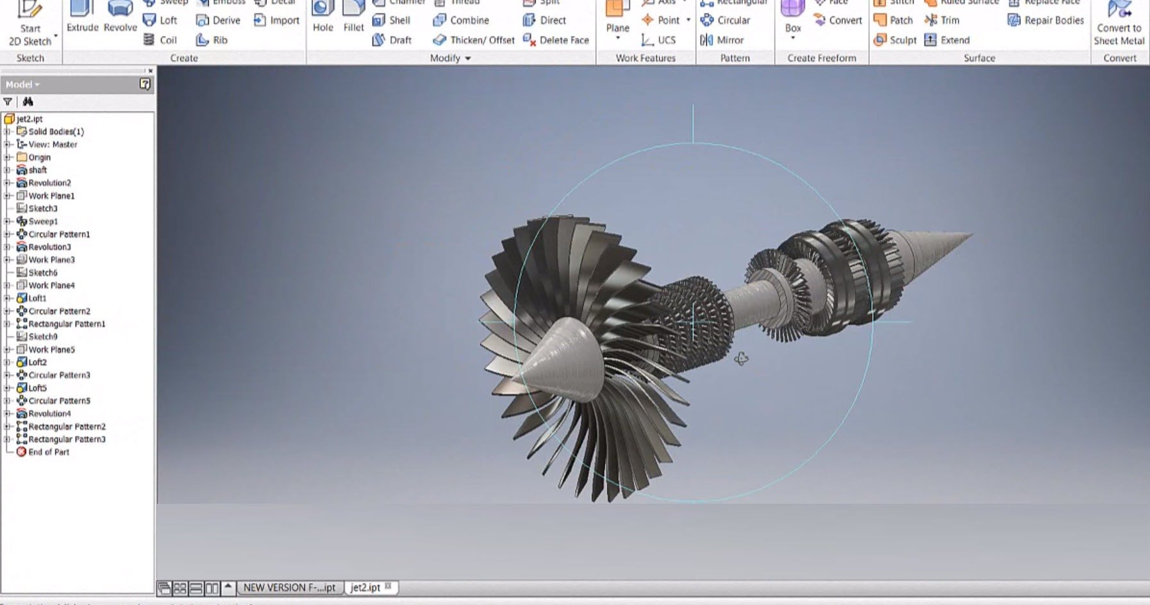Click the Loft tool icon

[x=149, y=21]
